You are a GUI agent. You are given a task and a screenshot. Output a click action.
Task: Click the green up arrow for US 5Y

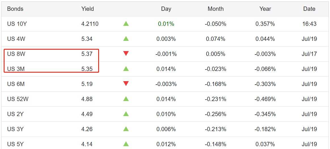coord(126,144)
